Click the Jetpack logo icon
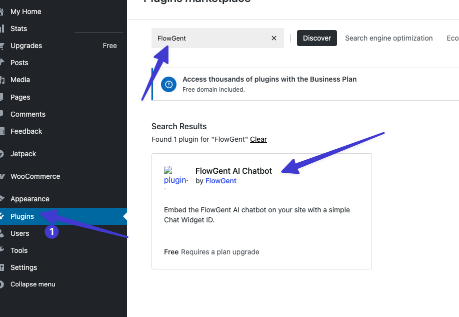The height and width of the screenshot is (317, 459). 2,154
